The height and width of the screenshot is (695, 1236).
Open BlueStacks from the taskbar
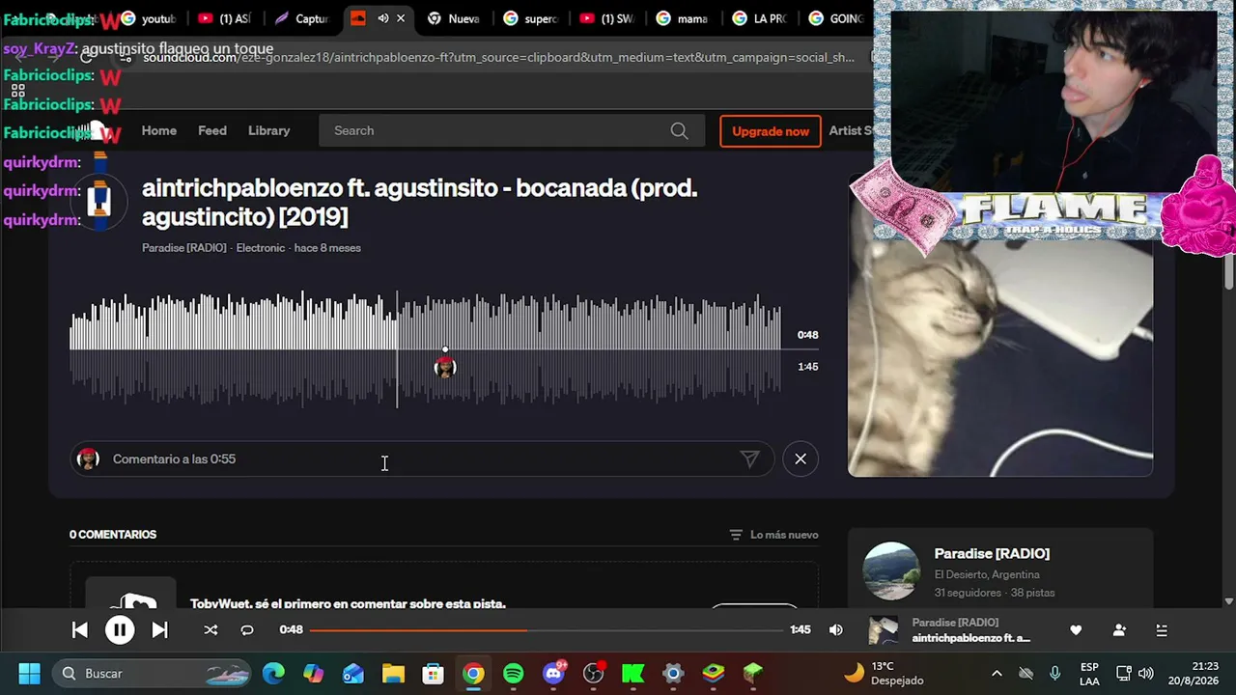[713, 673]
